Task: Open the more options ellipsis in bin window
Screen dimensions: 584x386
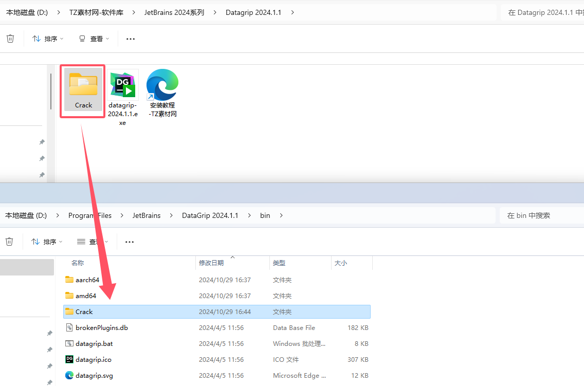Action: pyautogui.click(x=129, y=242)
